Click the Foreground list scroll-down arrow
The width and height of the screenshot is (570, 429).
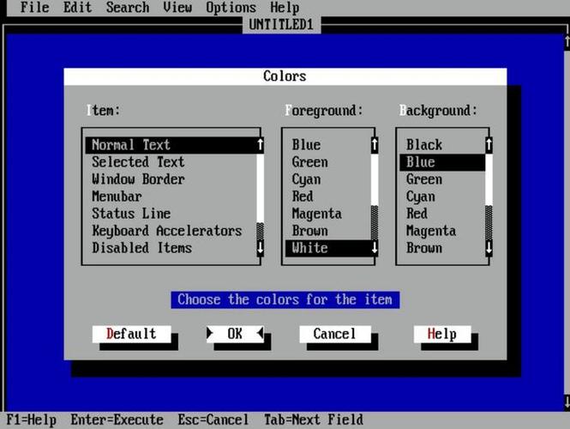[375, 248]
